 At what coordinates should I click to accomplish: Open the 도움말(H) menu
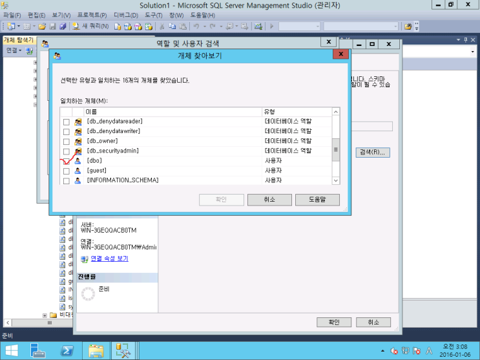(x=203, y=16)
